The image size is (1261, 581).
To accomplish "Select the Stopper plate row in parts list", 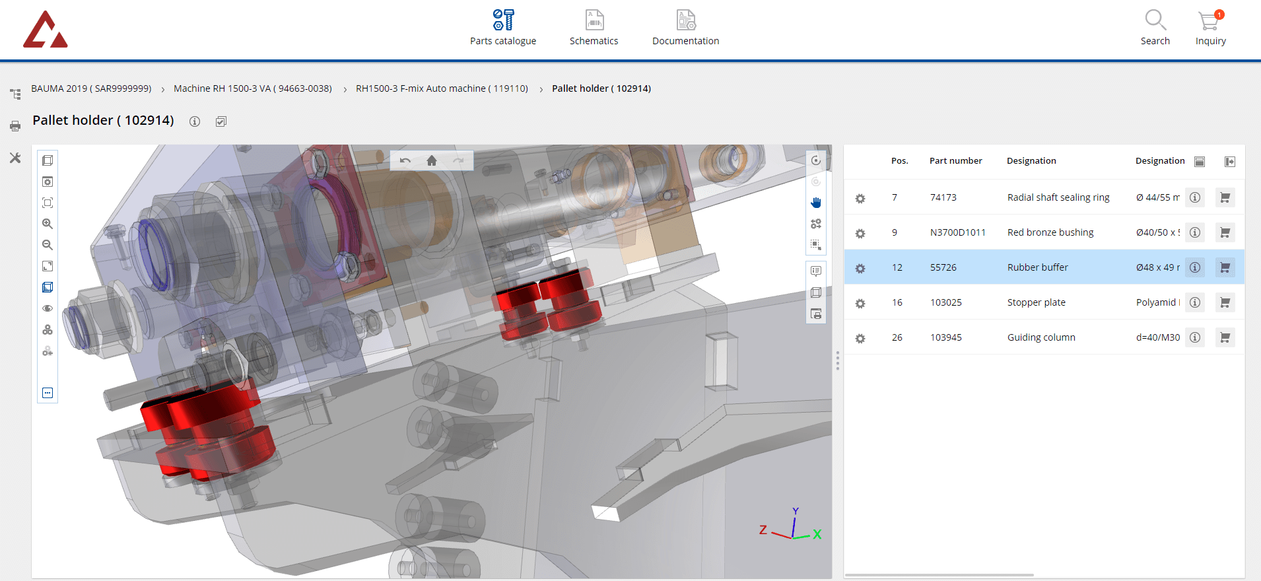I will (1036, 302).
